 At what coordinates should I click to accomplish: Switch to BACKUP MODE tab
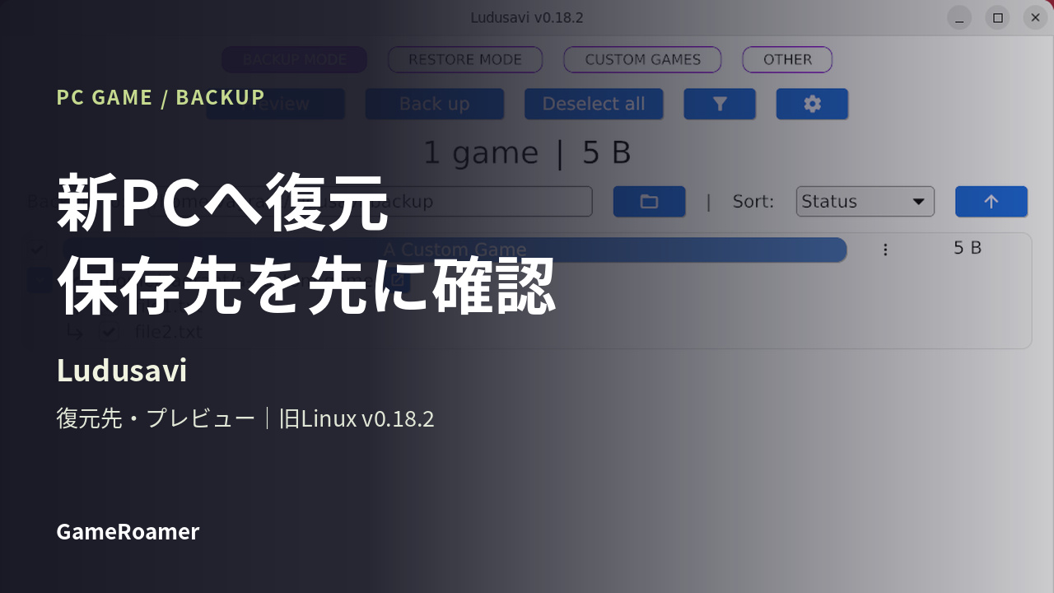coord(294,59)
